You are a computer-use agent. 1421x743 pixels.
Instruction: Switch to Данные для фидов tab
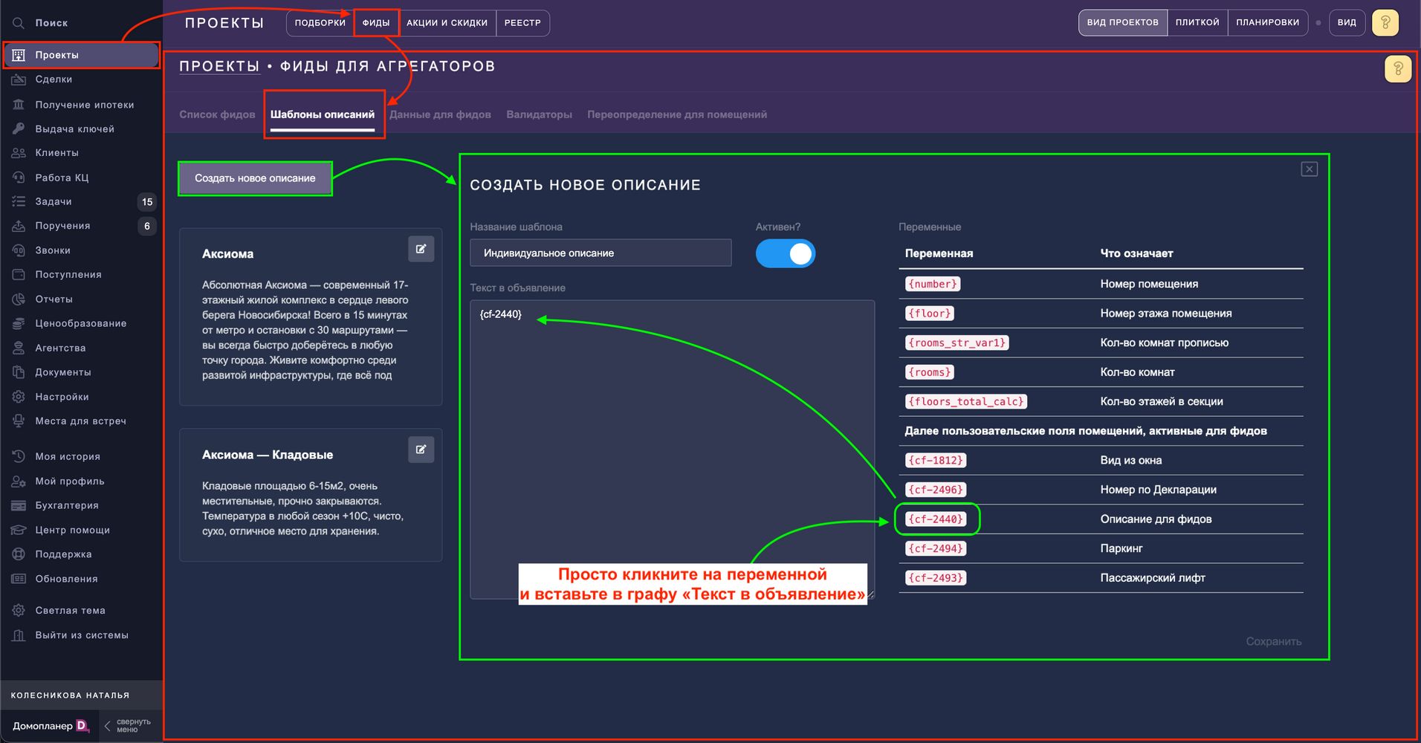[440, 114]
